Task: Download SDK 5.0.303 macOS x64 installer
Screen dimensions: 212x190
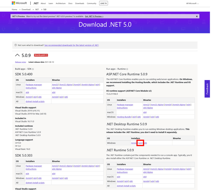Action: click(x=27, y=174)
